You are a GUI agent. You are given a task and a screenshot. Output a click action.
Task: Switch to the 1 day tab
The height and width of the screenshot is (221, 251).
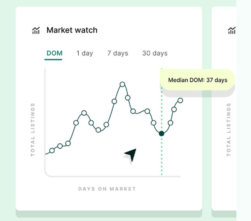pos(85,53)
